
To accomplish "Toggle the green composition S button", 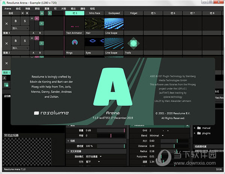I will [x=50, y=13].
